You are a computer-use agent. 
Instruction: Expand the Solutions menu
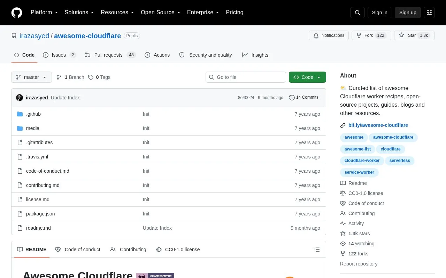(x=79, y=13)
